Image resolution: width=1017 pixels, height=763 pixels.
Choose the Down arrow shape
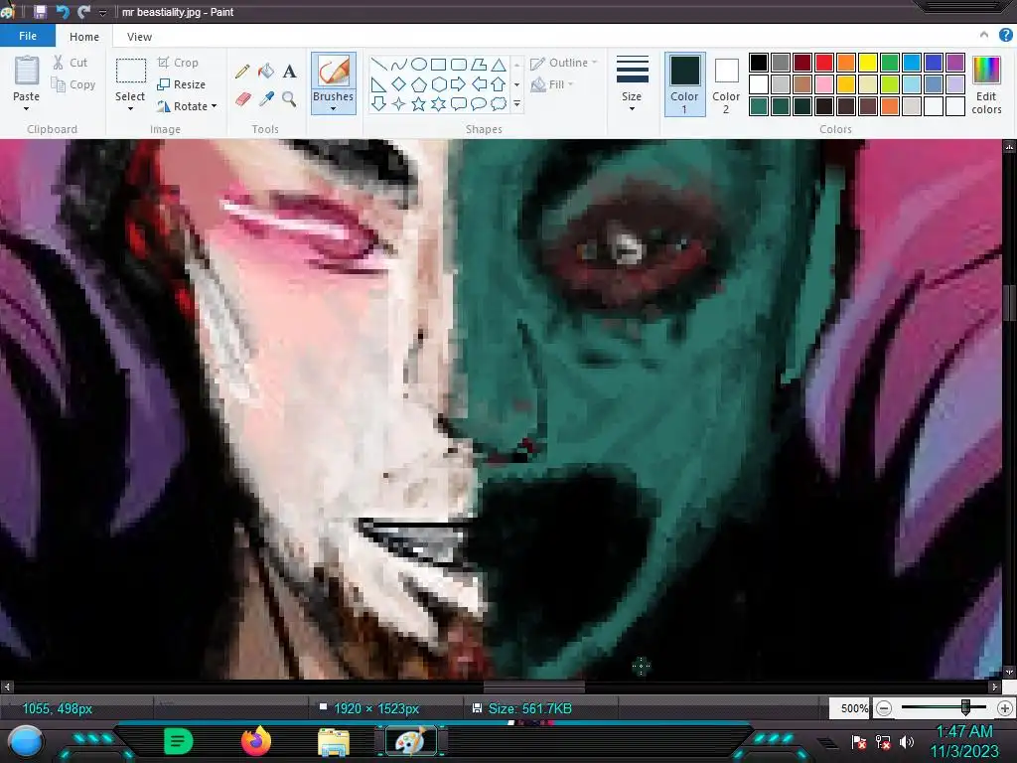pyautogui.click(x=378, y=103)
